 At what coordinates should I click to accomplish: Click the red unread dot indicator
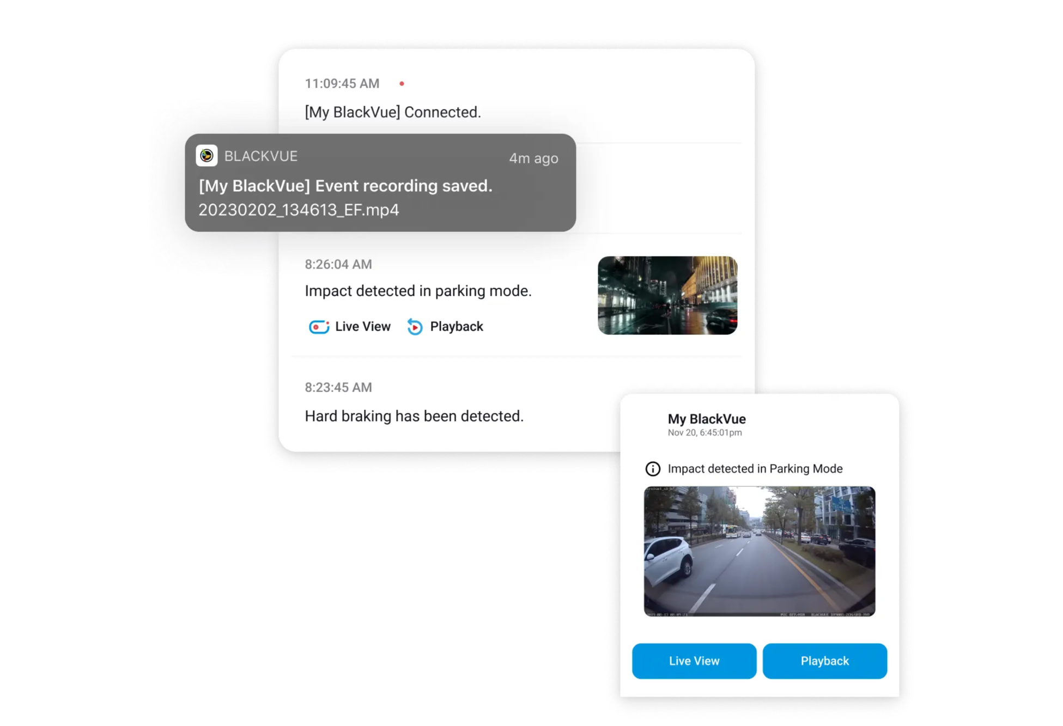402,83
